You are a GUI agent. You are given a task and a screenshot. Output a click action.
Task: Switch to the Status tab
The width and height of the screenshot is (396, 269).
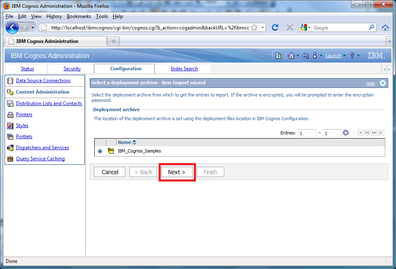(x=27, y=69)
